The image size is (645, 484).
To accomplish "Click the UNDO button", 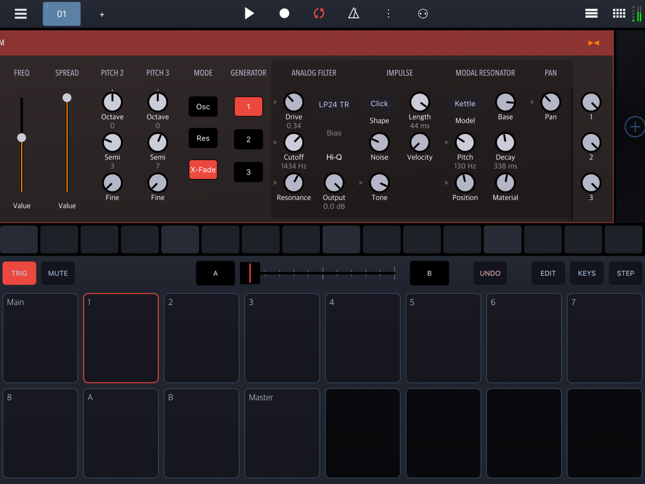I will 490,273.
